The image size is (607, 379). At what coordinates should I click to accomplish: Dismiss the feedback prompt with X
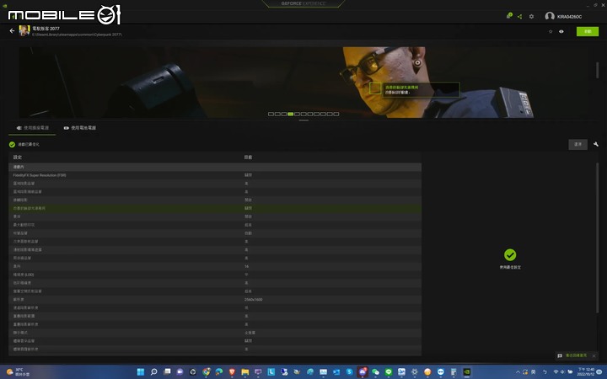click(594, 355)
